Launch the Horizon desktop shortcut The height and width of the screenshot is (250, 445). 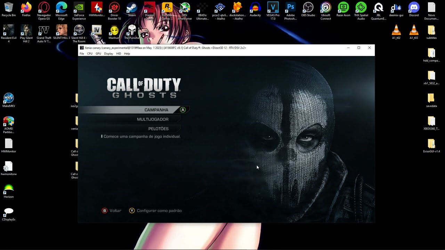coord(9,191)
